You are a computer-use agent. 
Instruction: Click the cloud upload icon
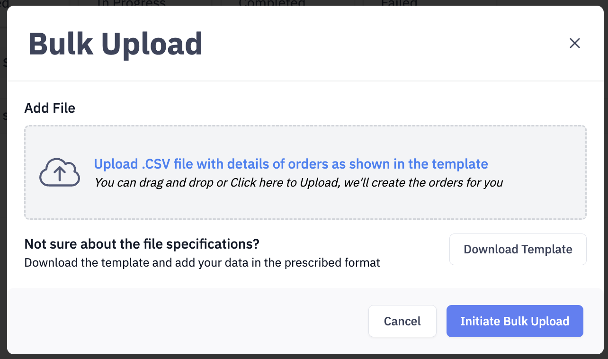click(x=59, y=172)
